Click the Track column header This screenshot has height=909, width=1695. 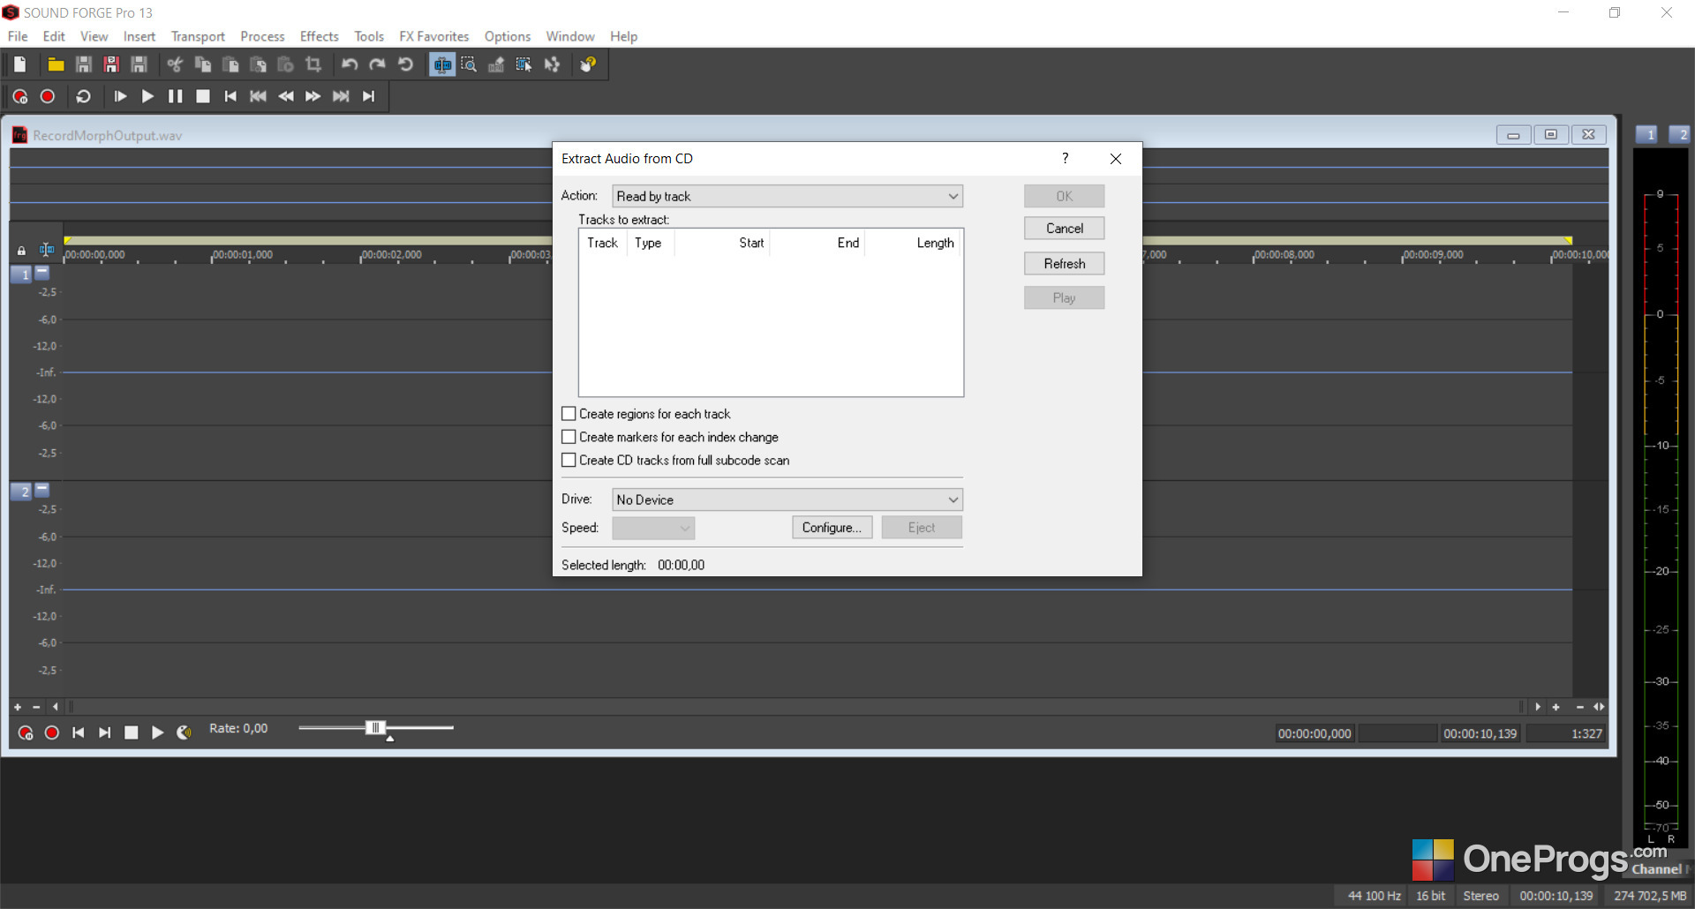603,243
